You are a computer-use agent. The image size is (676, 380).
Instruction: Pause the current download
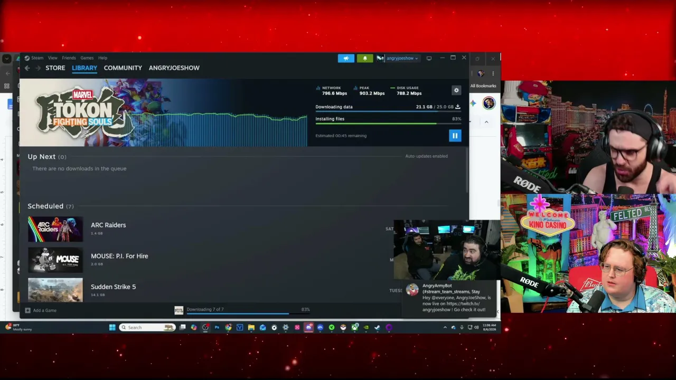455,136
